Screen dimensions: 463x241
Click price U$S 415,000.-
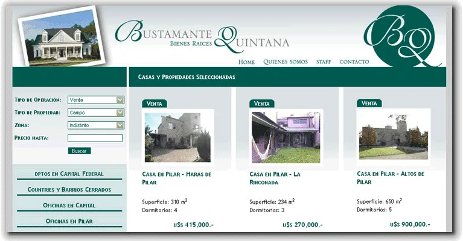pyautogui.click(x=193, y=225)
